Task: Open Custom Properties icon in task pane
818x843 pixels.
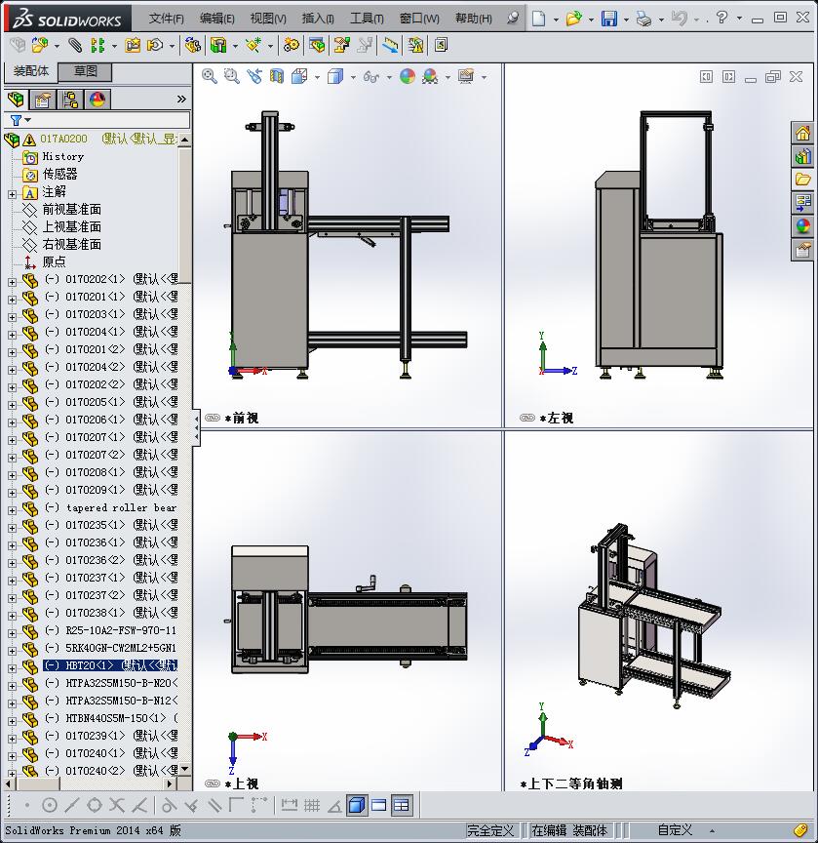Action: point(802,250)
